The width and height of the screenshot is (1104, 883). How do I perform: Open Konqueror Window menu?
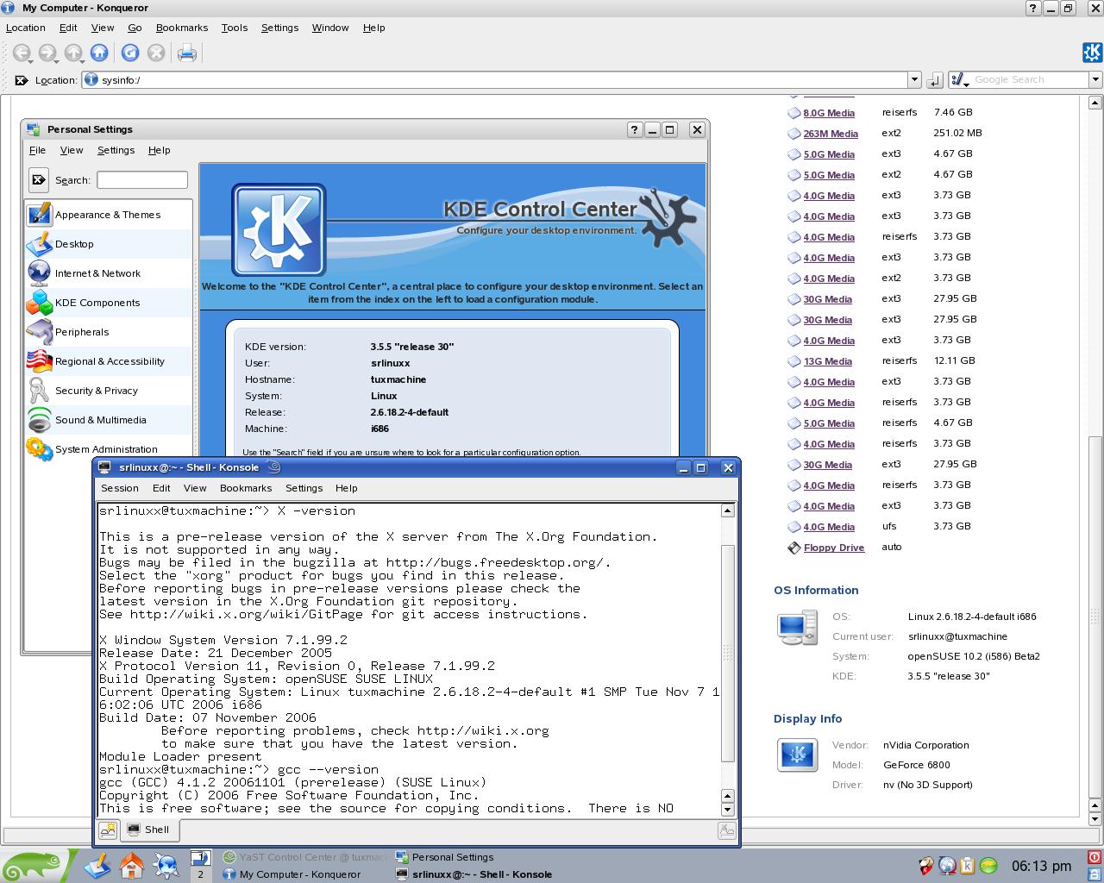(x=329, y=28)
